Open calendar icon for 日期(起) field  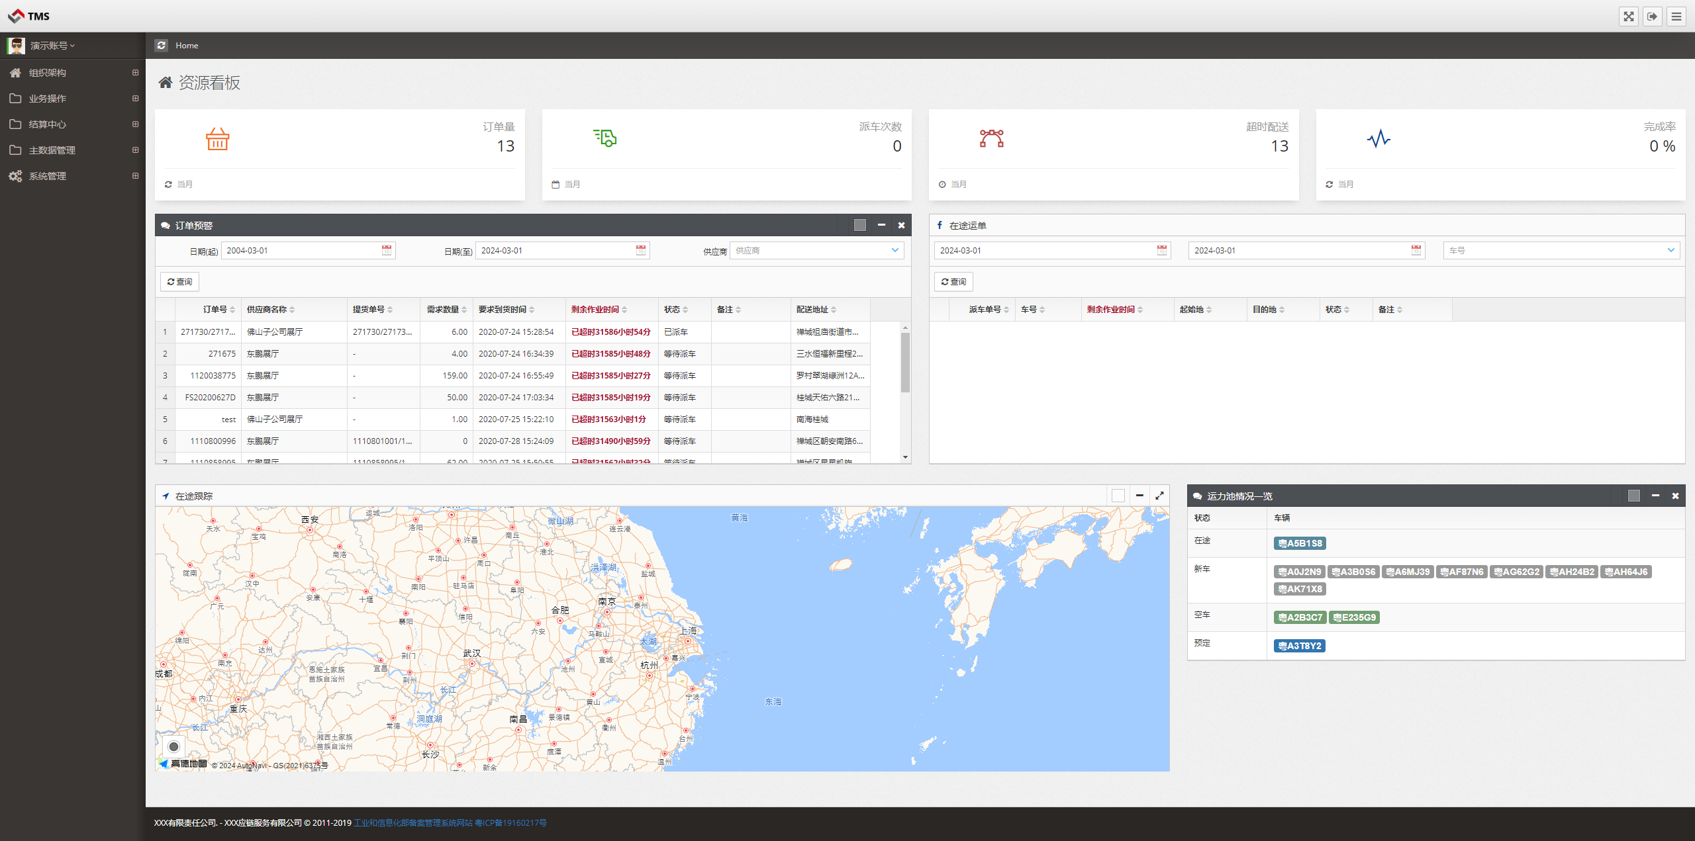pos(387,250)
